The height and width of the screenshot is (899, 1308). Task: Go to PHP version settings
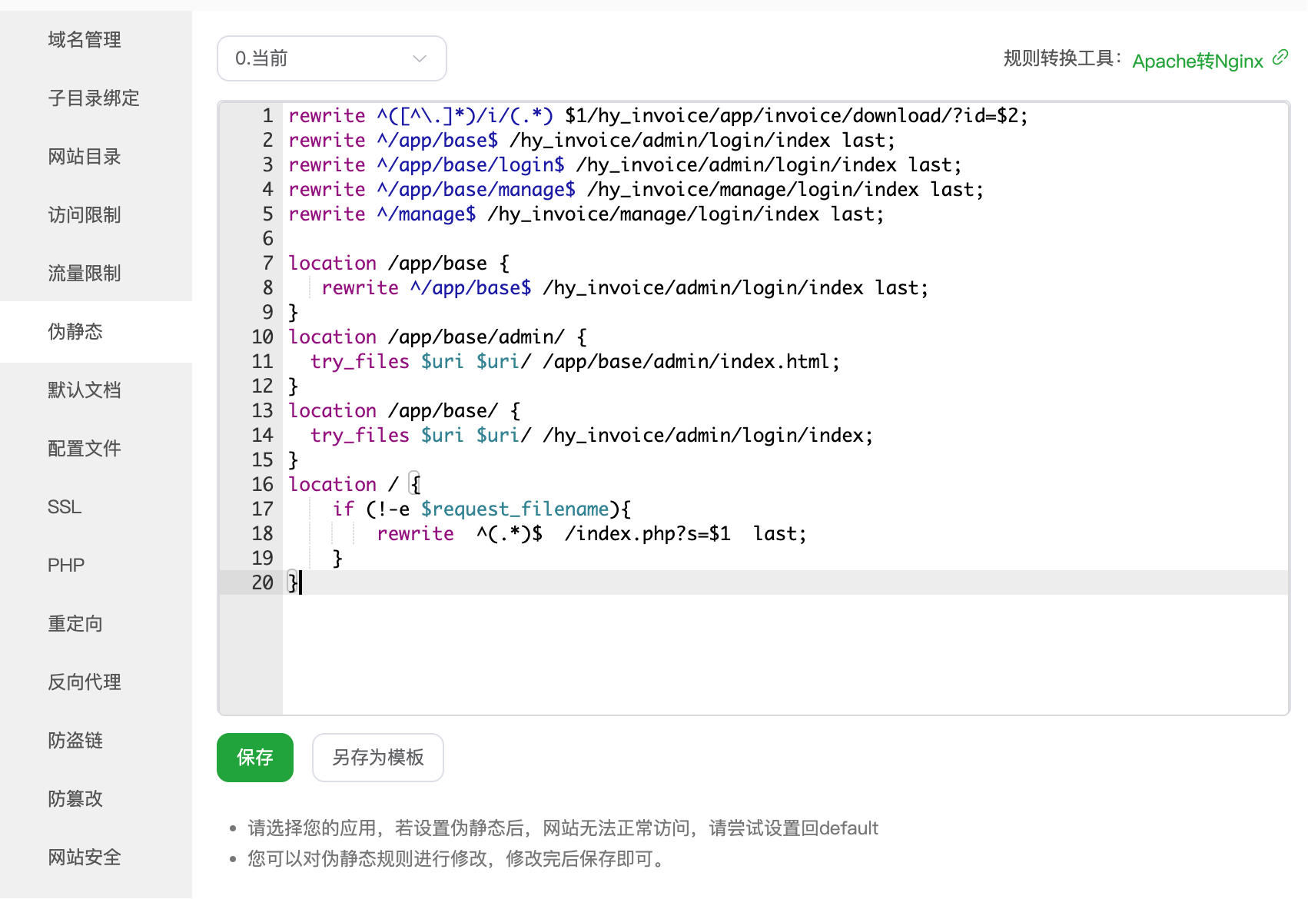(x=66, y=566)
